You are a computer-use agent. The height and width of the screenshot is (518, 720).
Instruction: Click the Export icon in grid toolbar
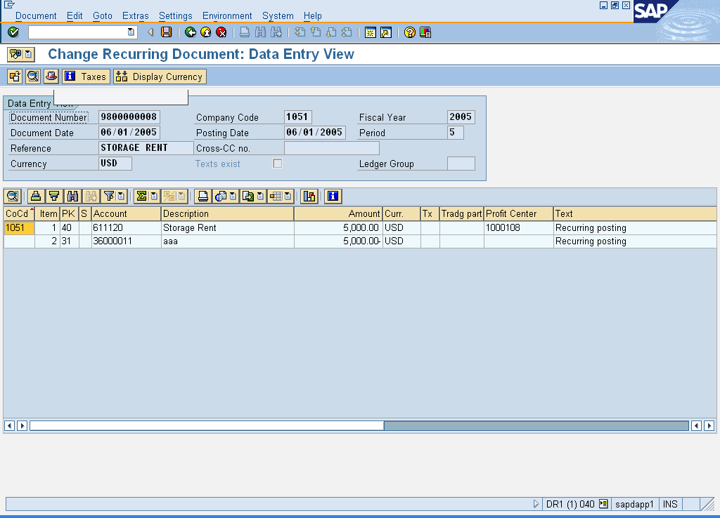pyautogui.click(x=248, y=197)
